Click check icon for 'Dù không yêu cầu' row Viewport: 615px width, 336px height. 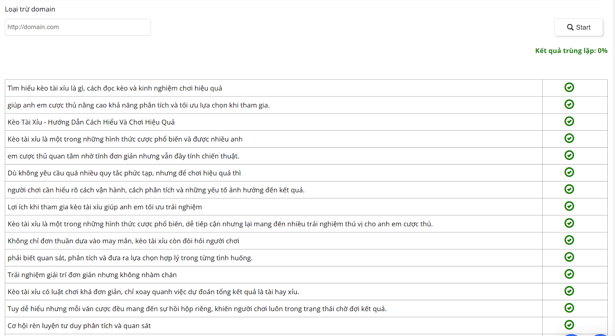(x=569, y=172)
